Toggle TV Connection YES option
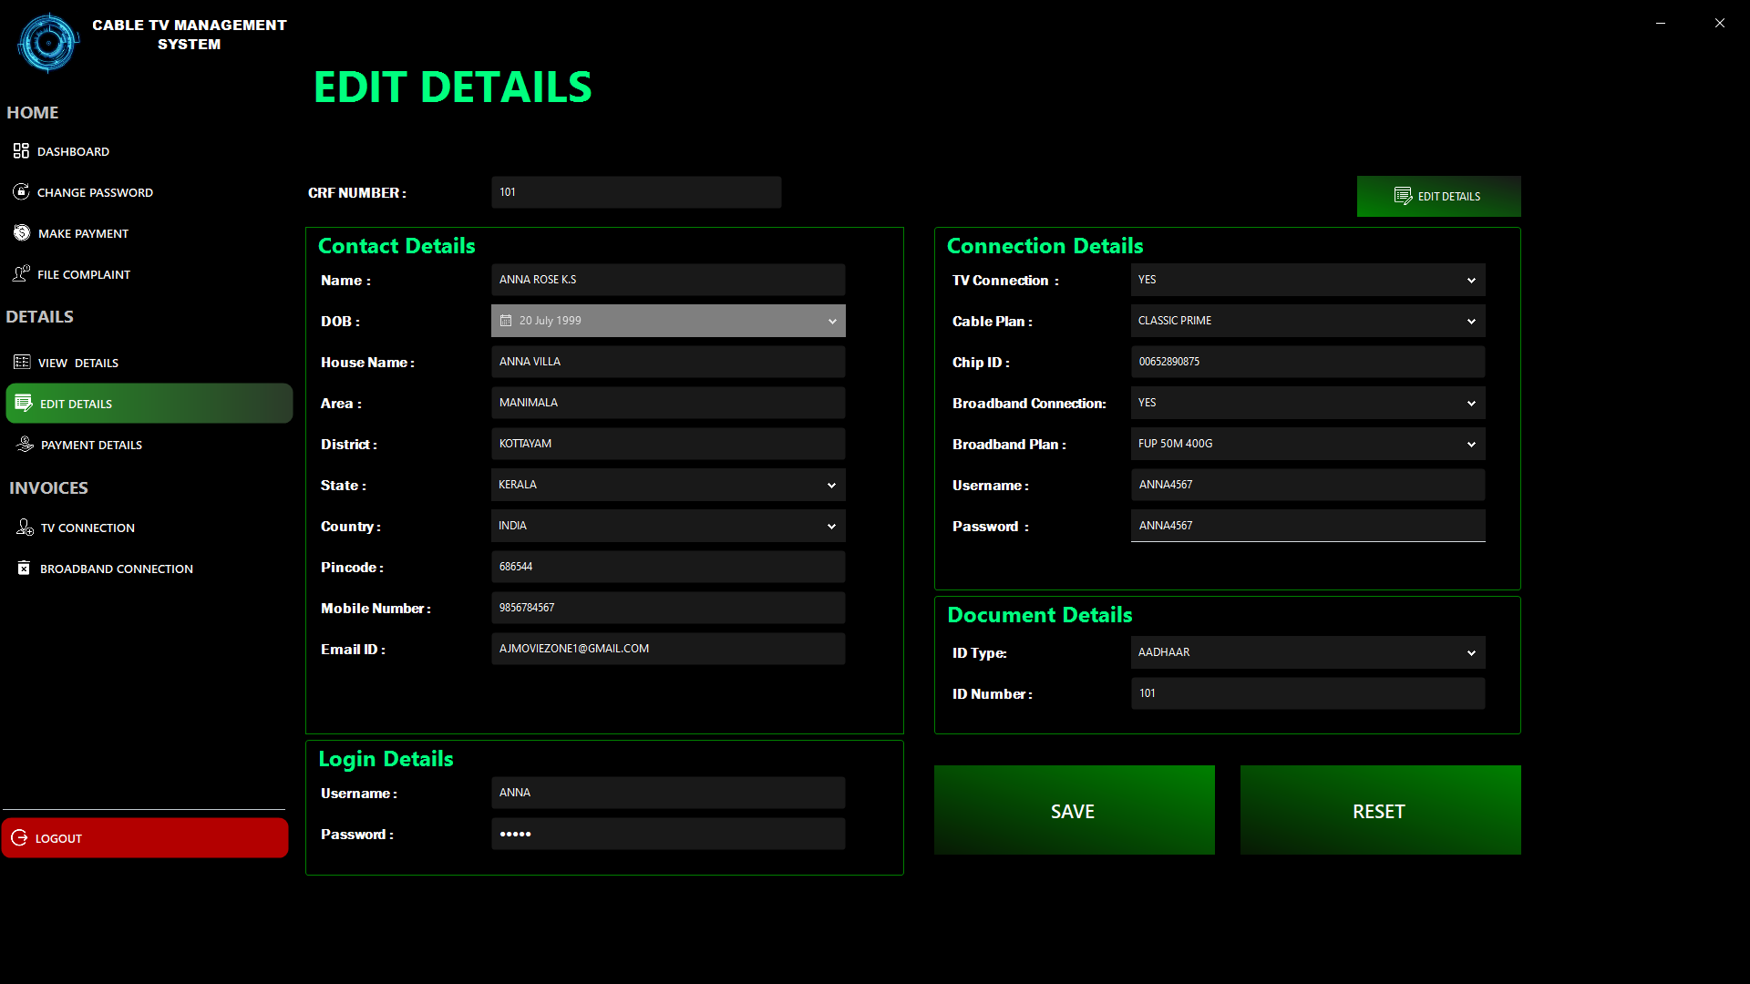Screen dimensions: 1750x984 pyautogui.click(x=1306, y=279)
